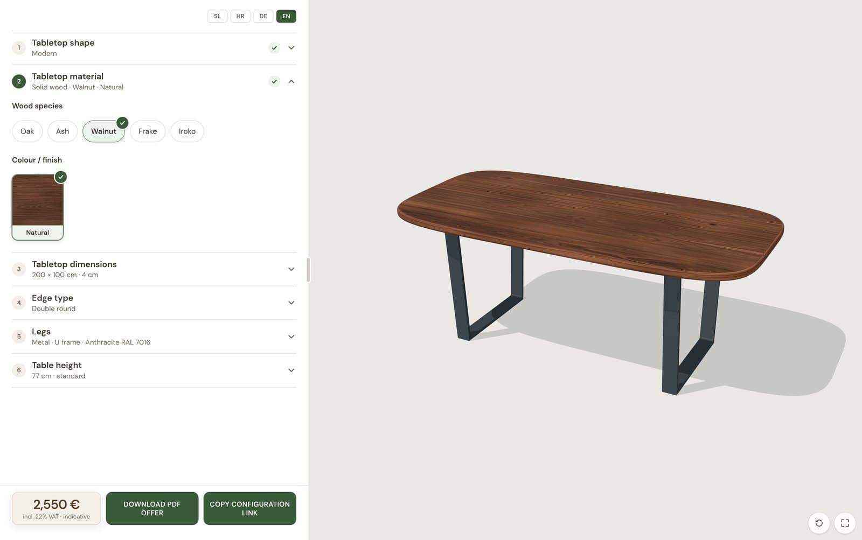Select Oak wood species
Screen dimensions: 862x540
(27, 131)
